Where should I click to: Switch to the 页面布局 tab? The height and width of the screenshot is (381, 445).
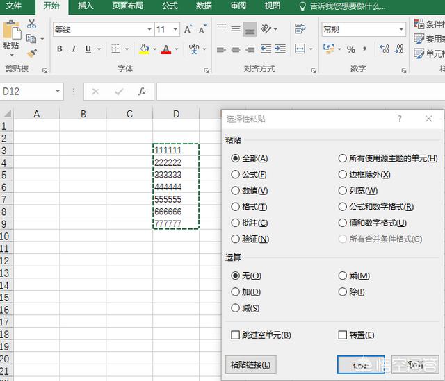point(127,6)
